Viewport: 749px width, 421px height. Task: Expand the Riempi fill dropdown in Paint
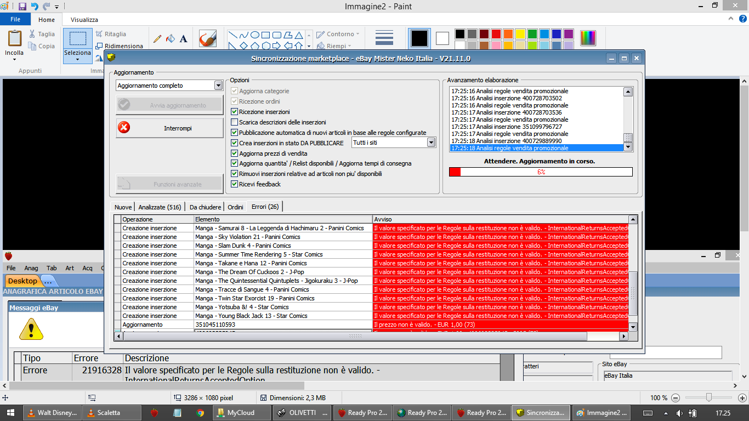(349, 47)
